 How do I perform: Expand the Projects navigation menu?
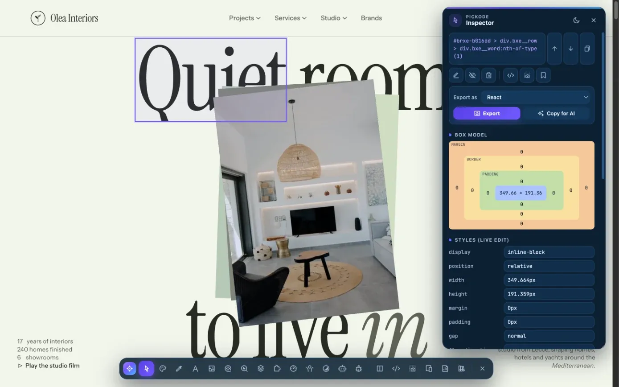245,18
